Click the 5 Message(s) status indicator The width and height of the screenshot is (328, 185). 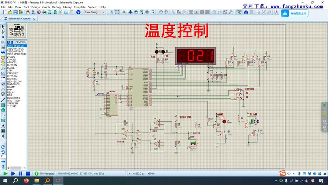(x=44, y=174)
